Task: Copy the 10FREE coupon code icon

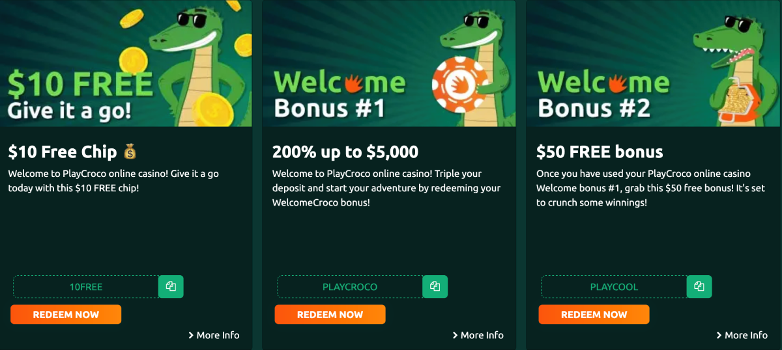Action: pos(171,286)
